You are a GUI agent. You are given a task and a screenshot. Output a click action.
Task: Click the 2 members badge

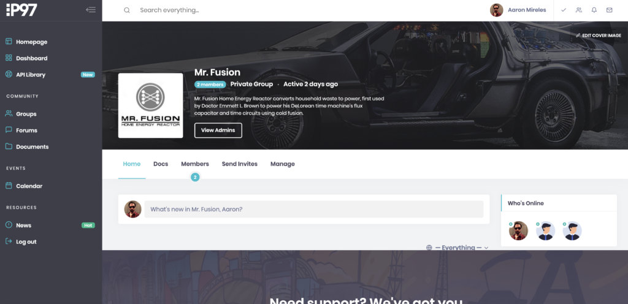210,85
